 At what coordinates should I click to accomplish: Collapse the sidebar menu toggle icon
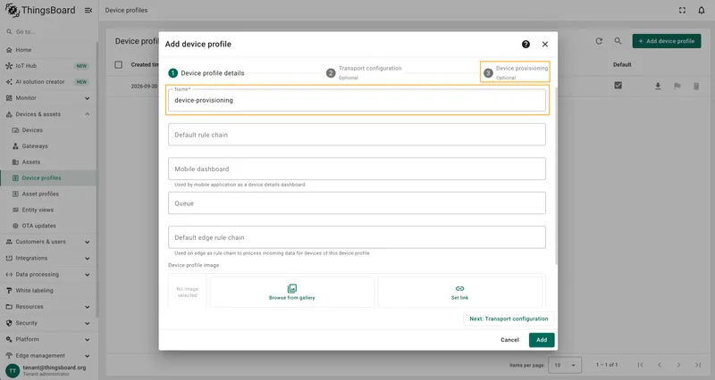(88, 10)
